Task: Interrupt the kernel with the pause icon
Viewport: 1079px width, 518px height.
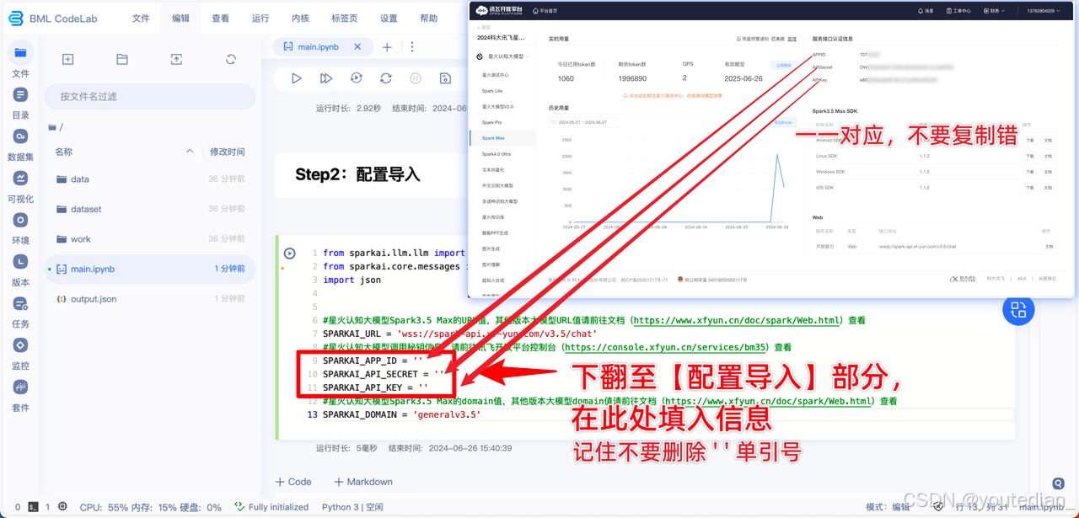Action: point(415,78)
